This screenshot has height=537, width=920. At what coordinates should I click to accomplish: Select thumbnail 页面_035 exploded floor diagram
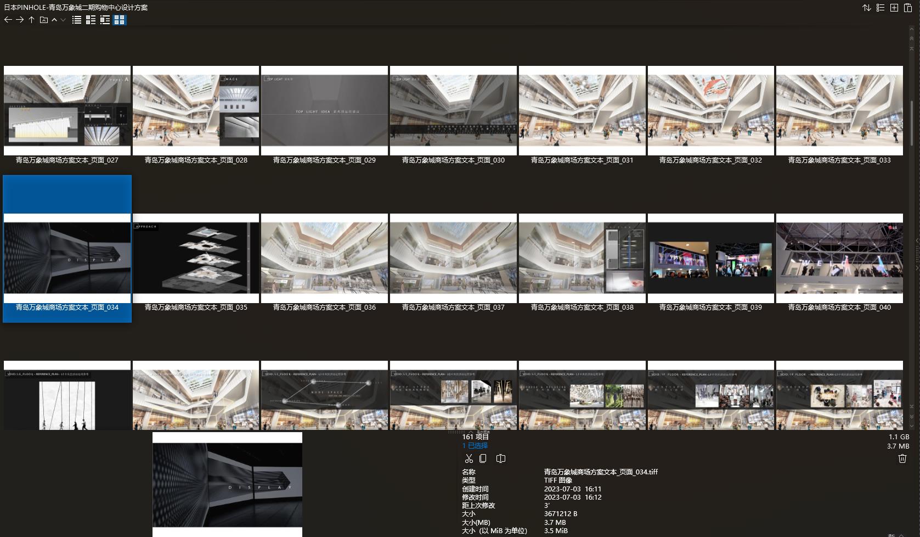point(196,258)
